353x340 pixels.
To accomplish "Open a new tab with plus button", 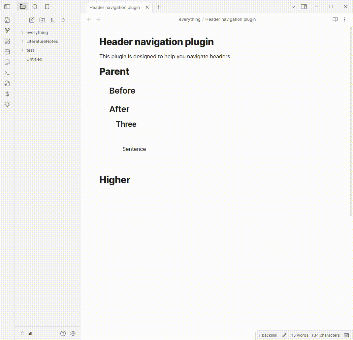I will tap(159, 7).
